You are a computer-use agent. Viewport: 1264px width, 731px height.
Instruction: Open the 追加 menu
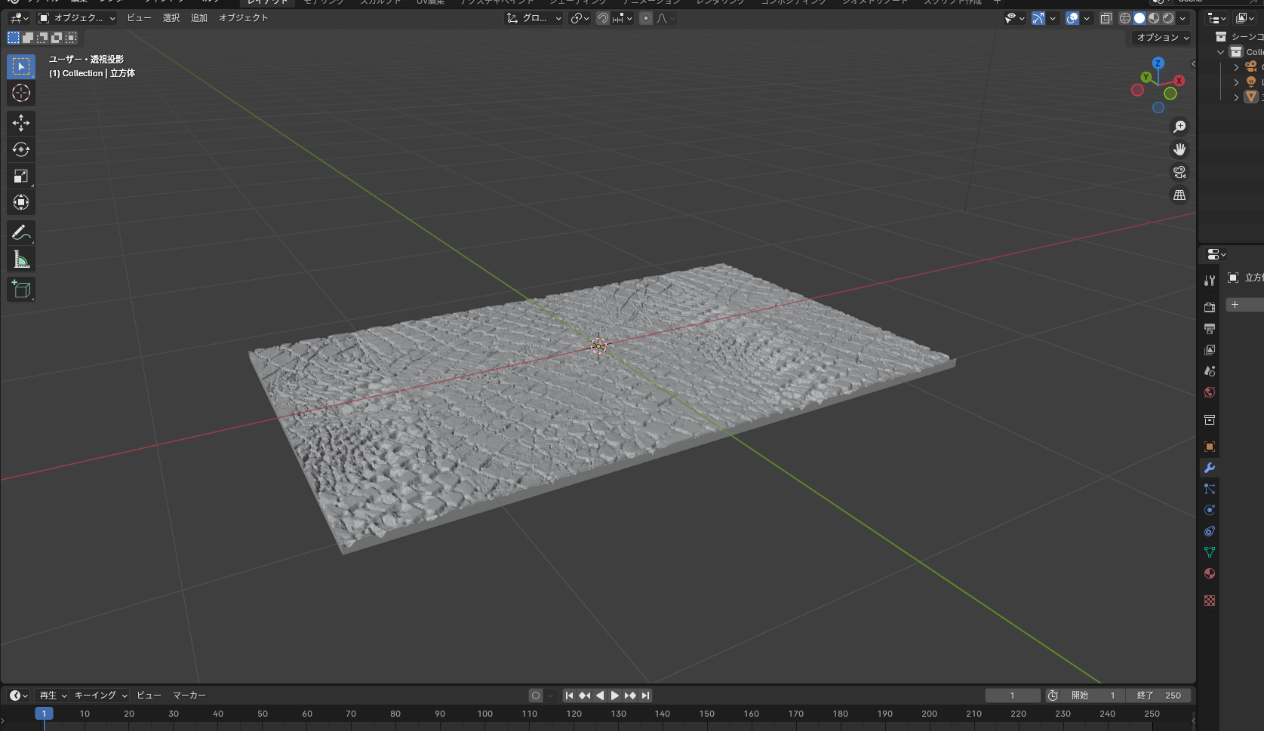pyautogui.click(x=198, y=18)
